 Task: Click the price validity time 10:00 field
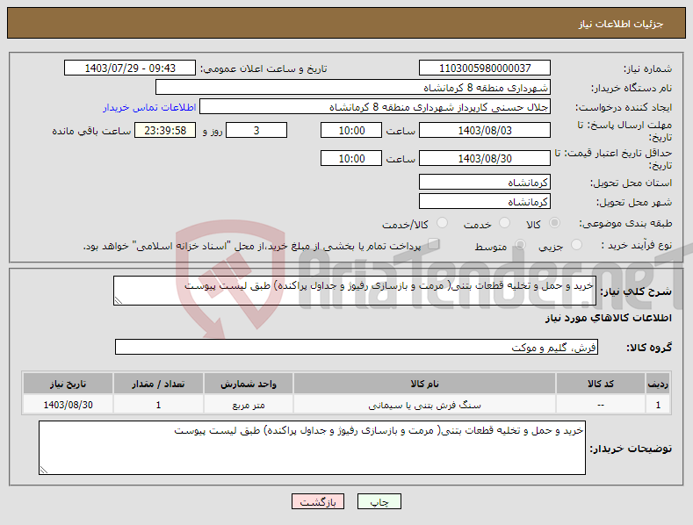[351, 158]
